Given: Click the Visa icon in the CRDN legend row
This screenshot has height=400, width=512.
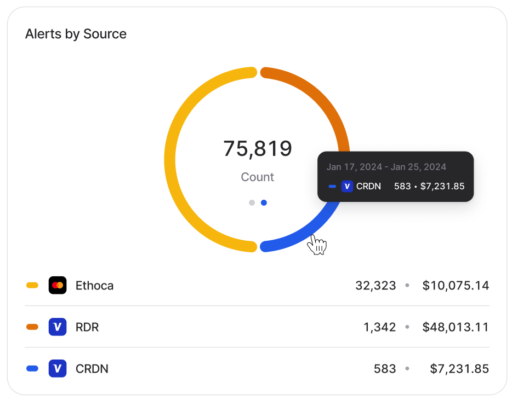Looking at the screenshot, I should (x=58, y=368).
